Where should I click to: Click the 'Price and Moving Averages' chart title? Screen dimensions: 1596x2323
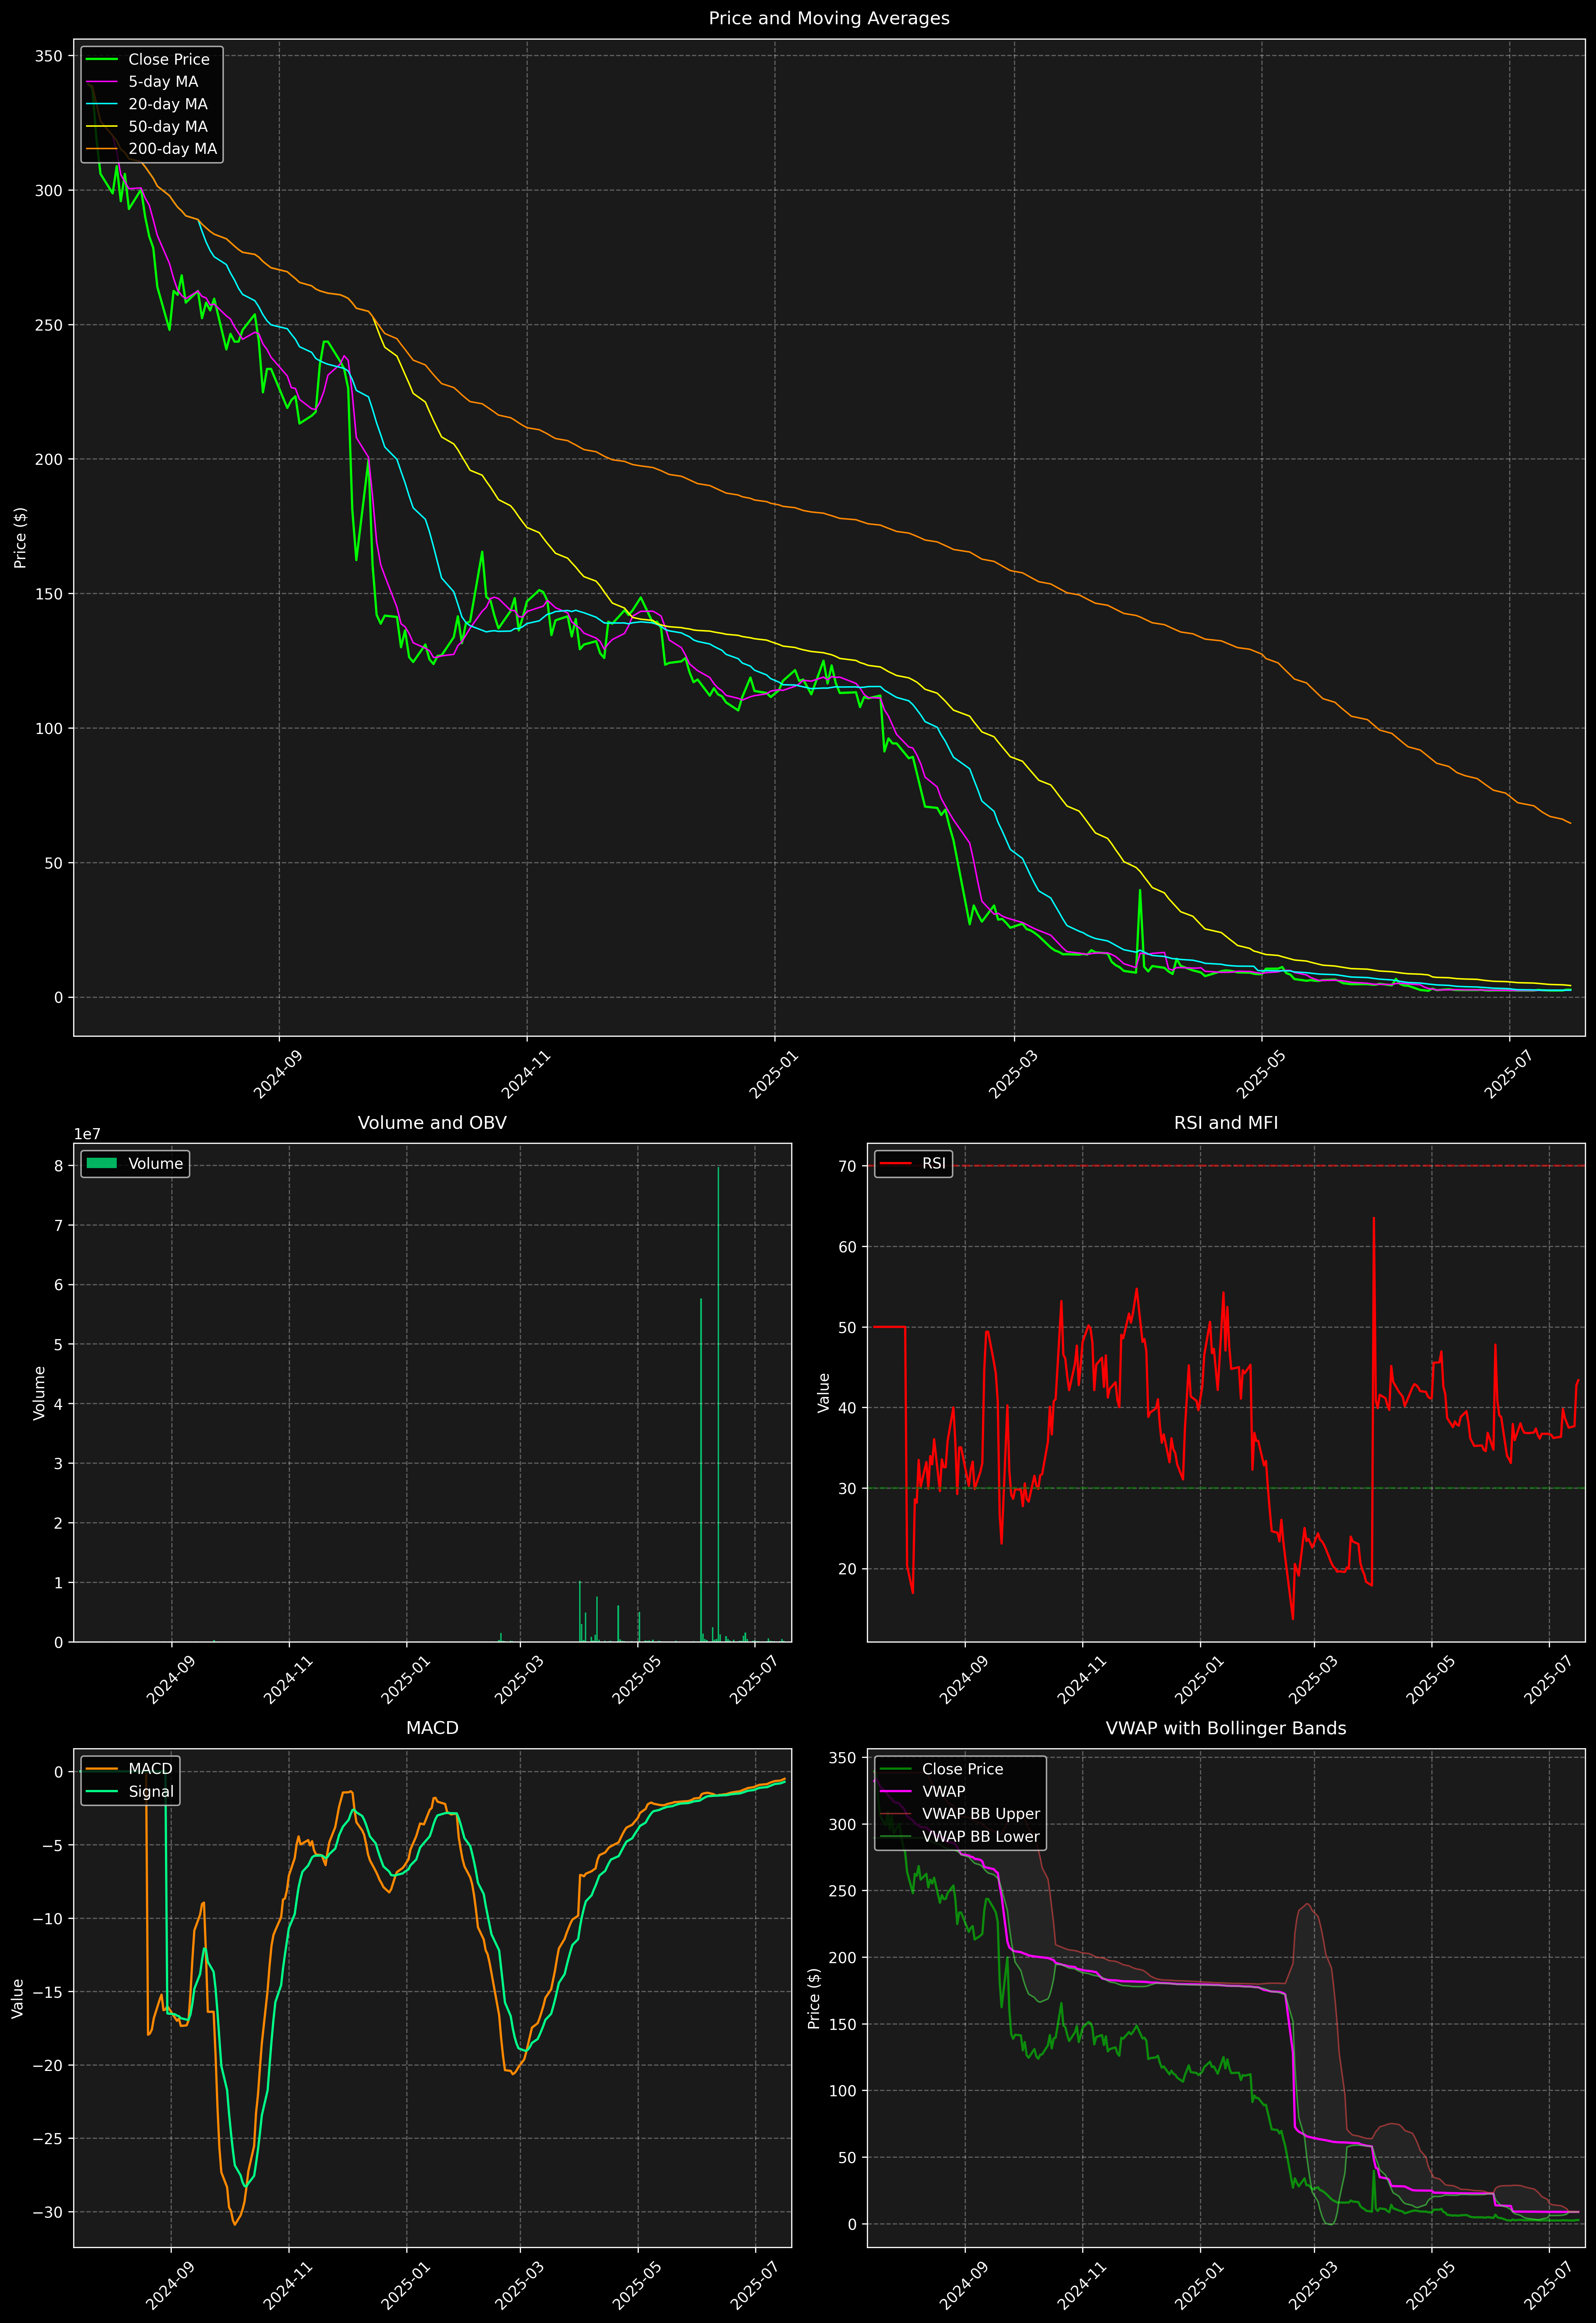pos(829,18)
